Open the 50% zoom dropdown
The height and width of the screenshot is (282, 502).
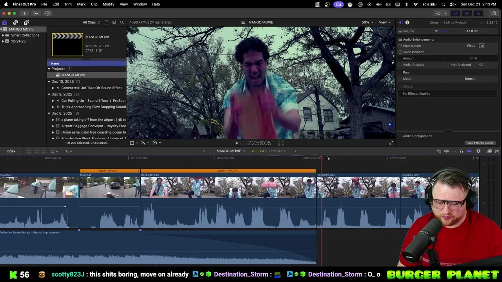click(x=367, y=22)
